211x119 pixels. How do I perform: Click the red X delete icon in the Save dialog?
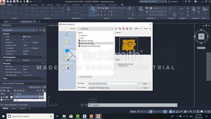(127, 29)
